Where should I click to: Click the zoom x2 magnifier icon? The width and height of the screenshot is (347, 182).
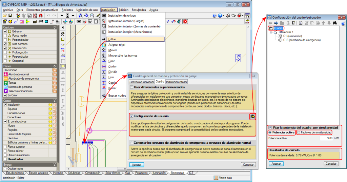pyautogui.click(x=92, y=16)
